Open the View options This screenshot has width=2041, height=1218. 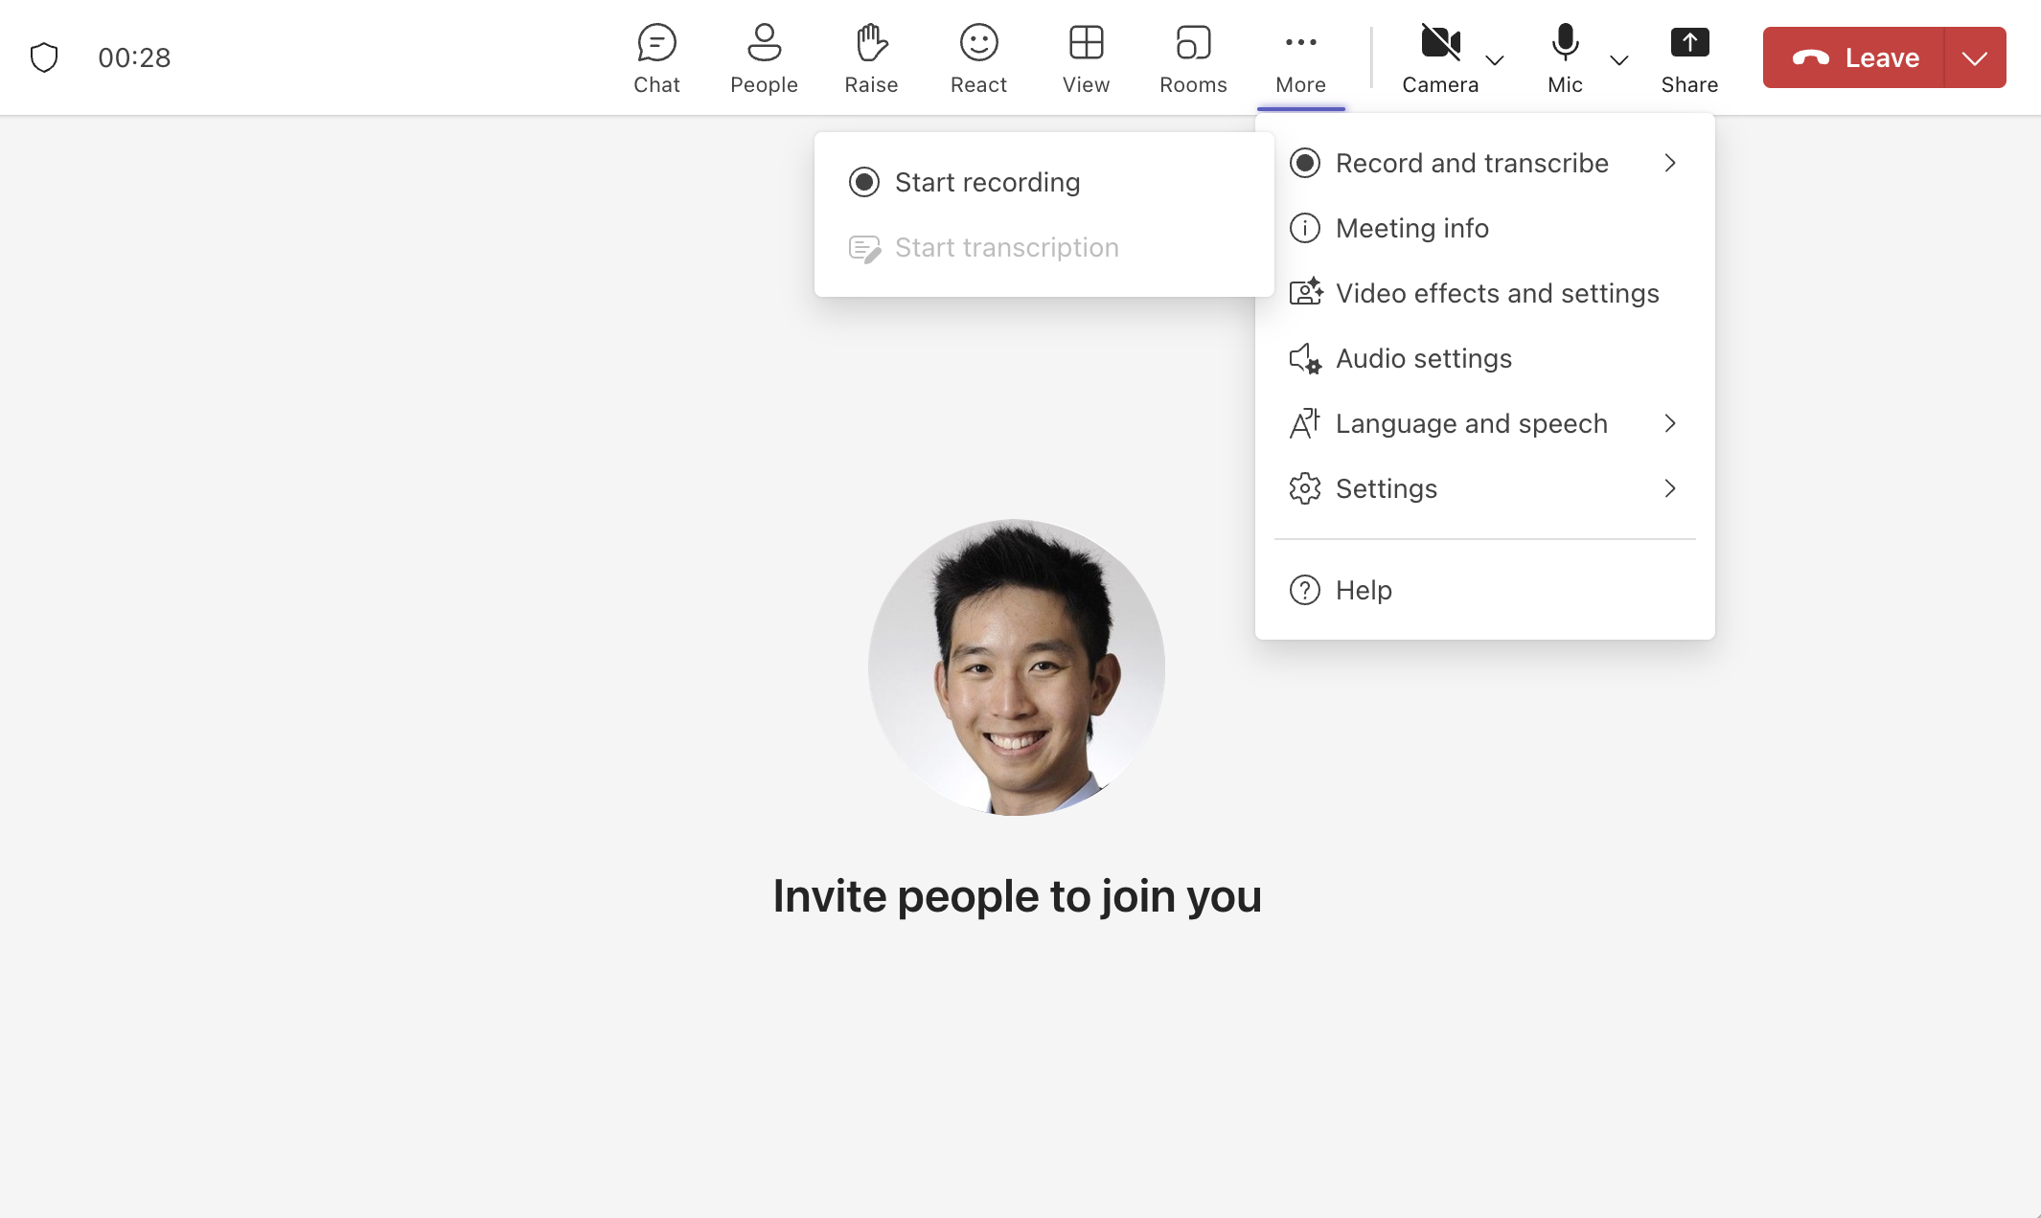click(1086, 57)
